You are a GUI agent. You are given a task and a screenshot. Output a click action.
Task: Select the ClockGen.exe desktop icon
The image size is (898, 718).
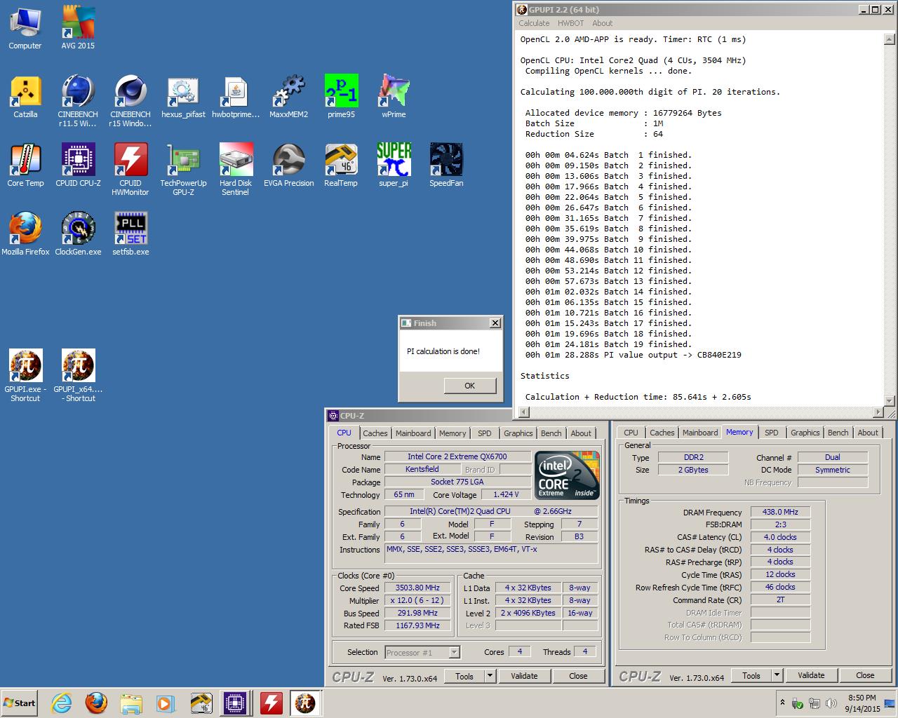coord(78,234)
